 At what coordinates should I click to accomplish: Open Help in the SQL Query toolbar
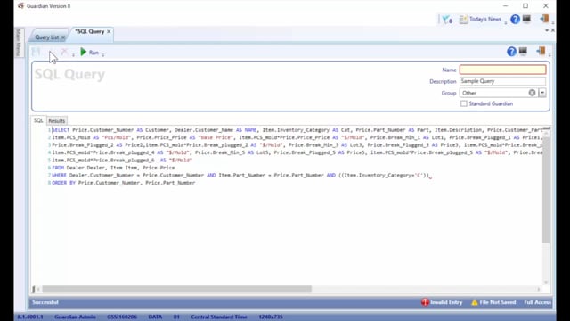click(511, 52)
